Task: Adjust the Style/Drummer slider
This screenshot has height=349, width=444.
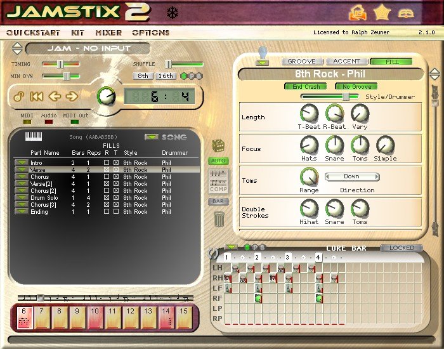Action: tap(330, 97)
